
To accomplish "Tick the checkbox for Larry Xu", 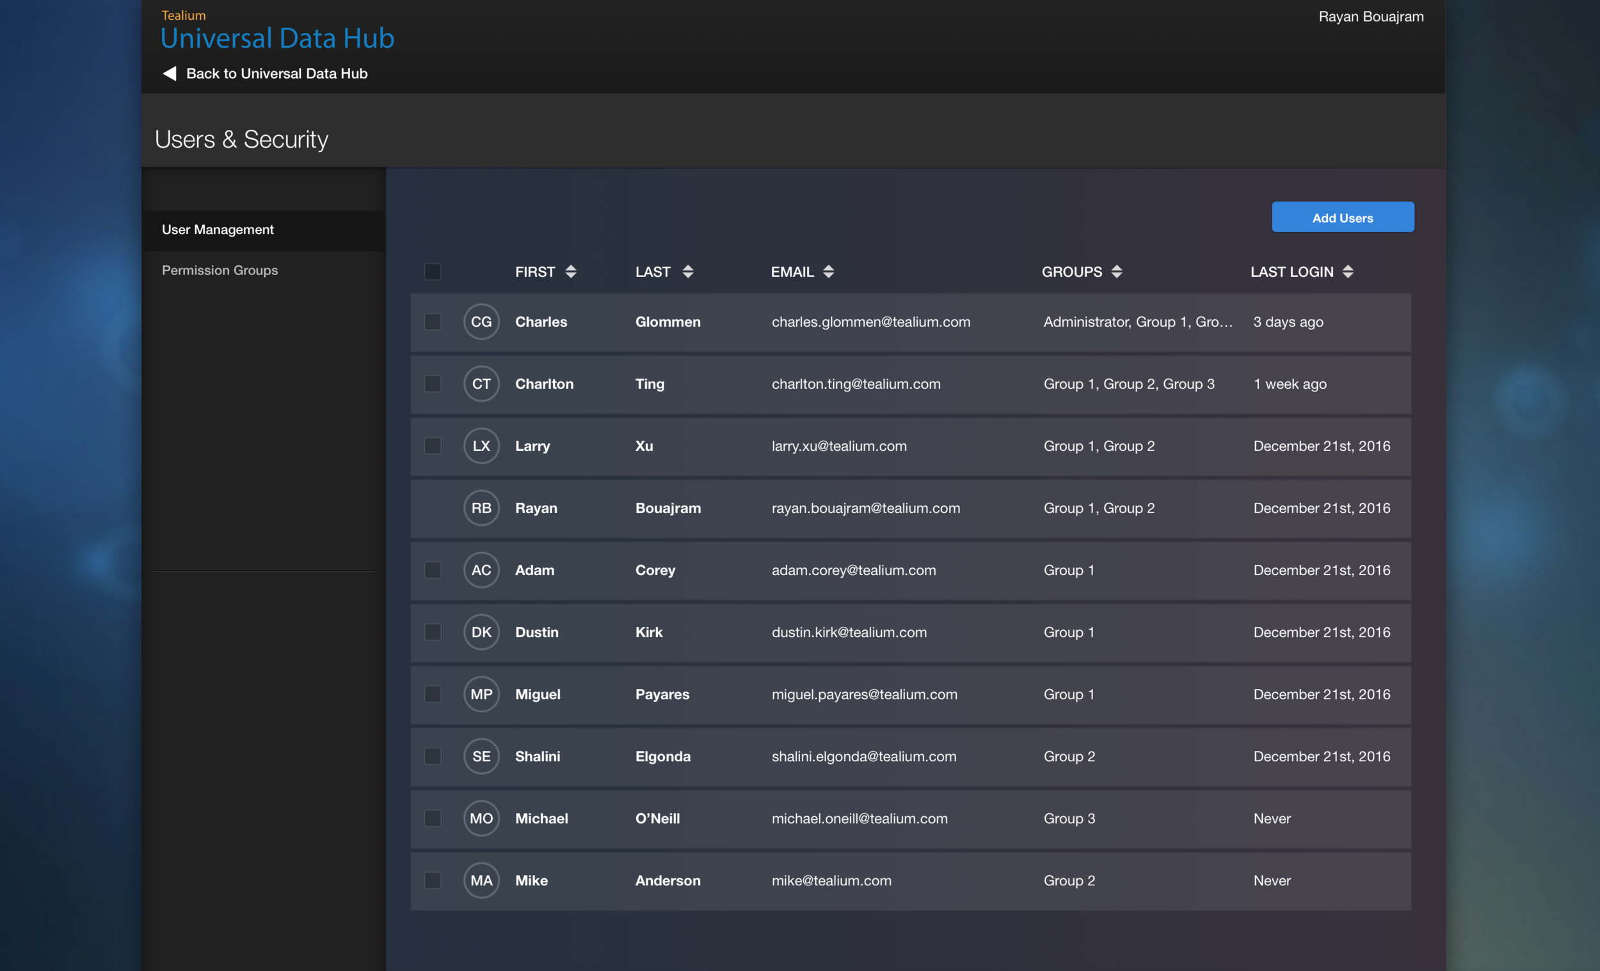I will click(x=433, y=446).
